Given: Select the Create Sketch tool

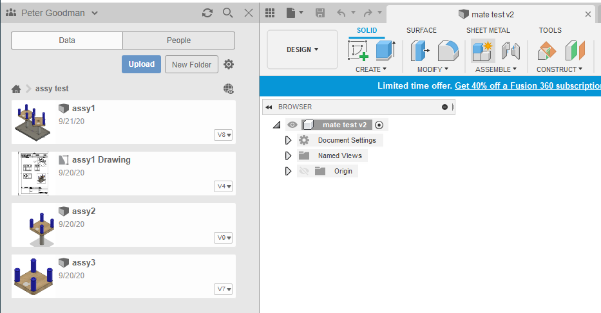Looking at the screenshot, I should pyautogui.click(x=358, y=51).
